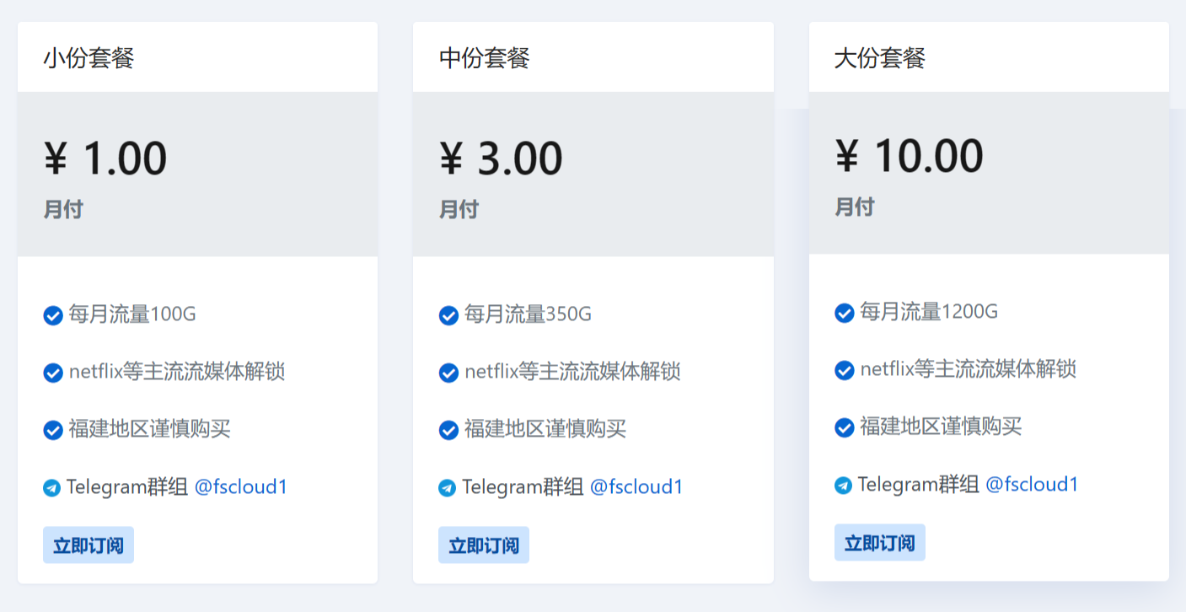The height and width of the screenshot is (612, 1186).
Task: Open @fscloud1 link in 小份套餐 card
Action: pyautogui.click(x=241, y=486)
